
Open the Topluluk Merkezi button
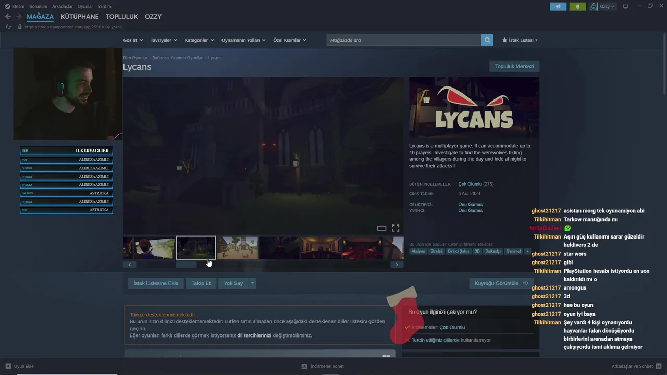[514, 66]
